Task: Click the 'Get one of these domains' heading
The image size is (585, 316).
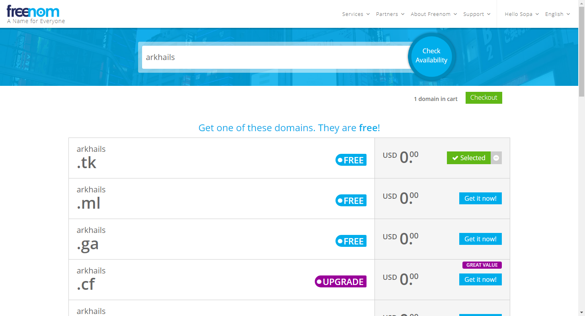Action: 289,128
